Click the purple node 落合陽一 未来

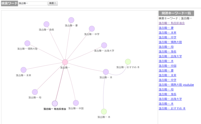point(23,70)
